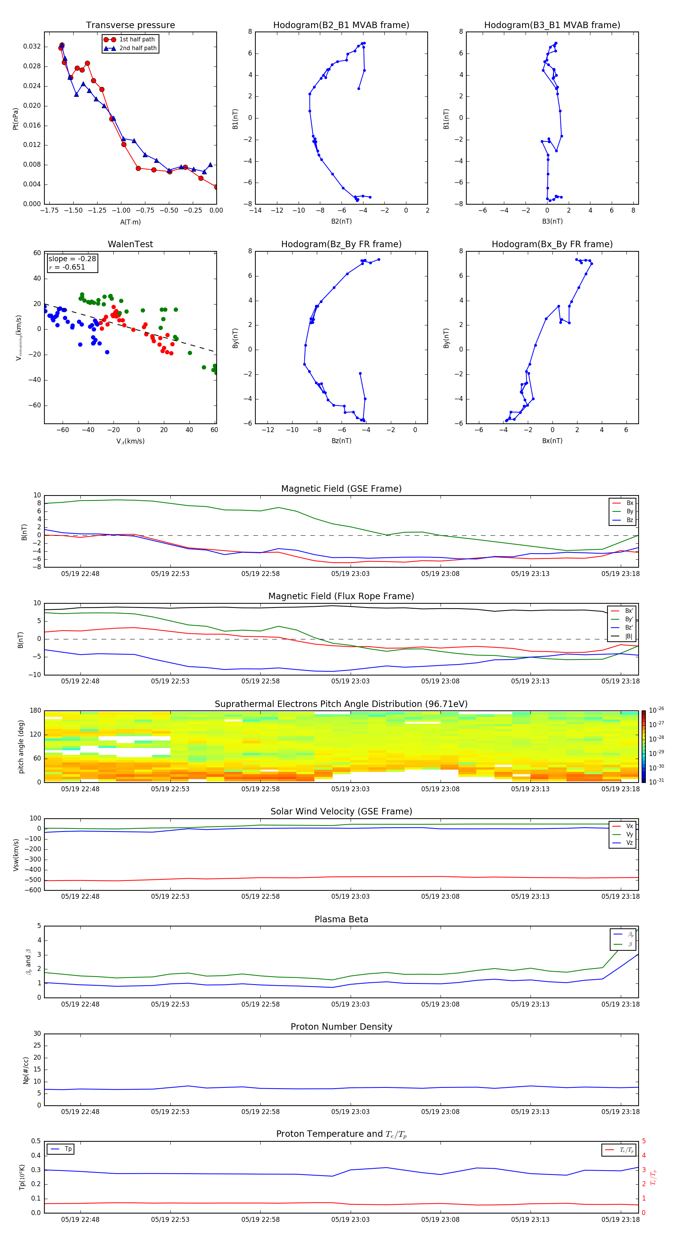The image size is (683, 1253).
Task: Click the 'pitch angle (deg)' axis label
Action: (x=21, y=746)
